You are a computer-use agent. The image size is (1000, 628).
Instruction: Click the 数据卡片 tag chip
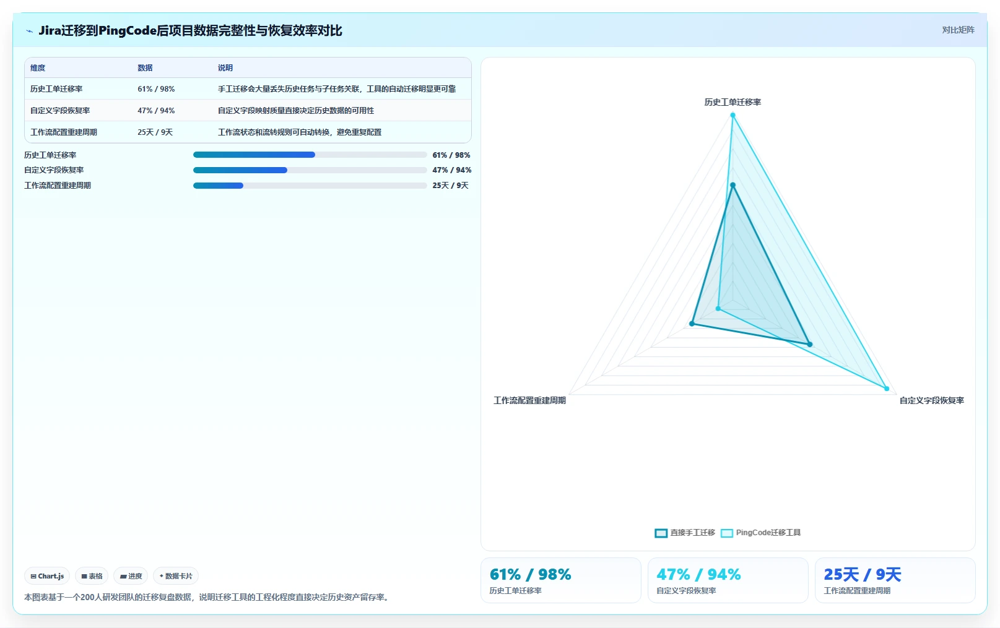(176, 576)
